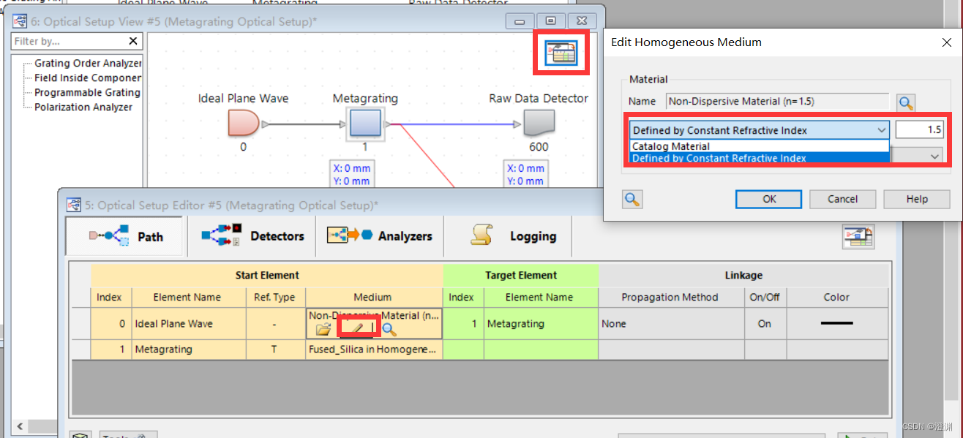Select the Raw Data Detector element

pos(539,123)
